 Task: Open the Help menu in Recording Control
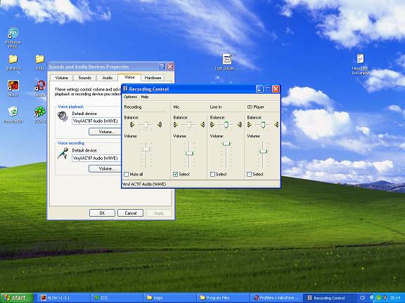pos(145,97)
